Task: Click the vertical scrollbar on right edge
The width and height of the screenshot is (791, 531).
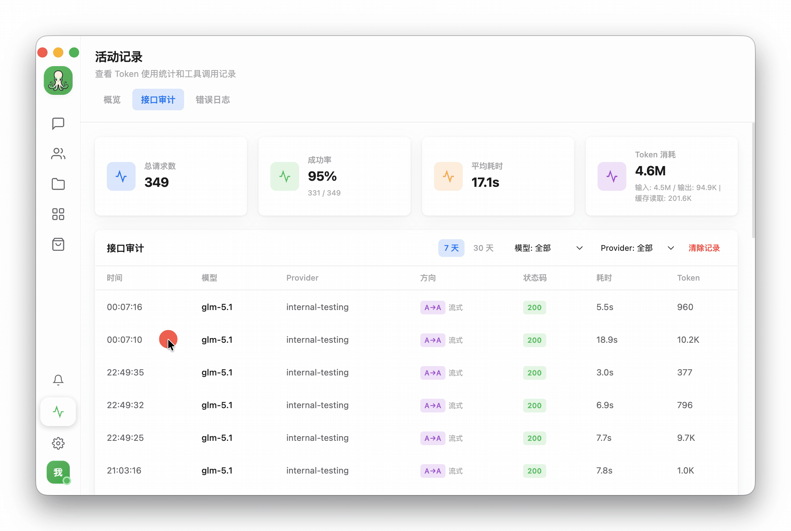Action: (753, 180)
